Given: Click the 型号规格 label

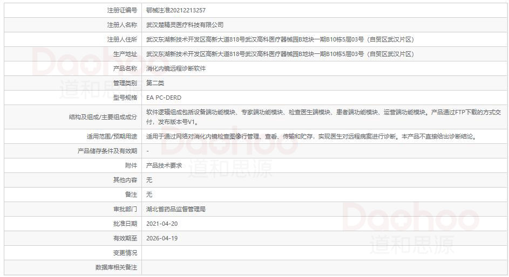Looking at the screenshot, I should click(125, 98).
